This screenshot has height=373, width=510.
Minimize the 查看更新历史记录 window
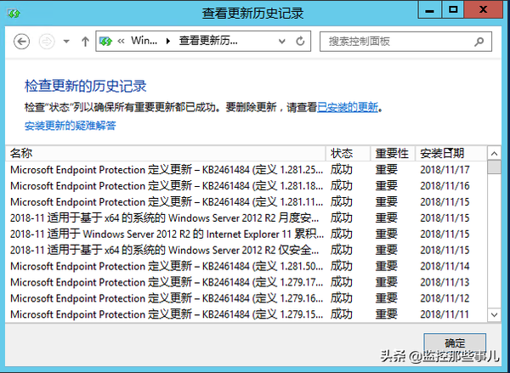coord(429,9)
